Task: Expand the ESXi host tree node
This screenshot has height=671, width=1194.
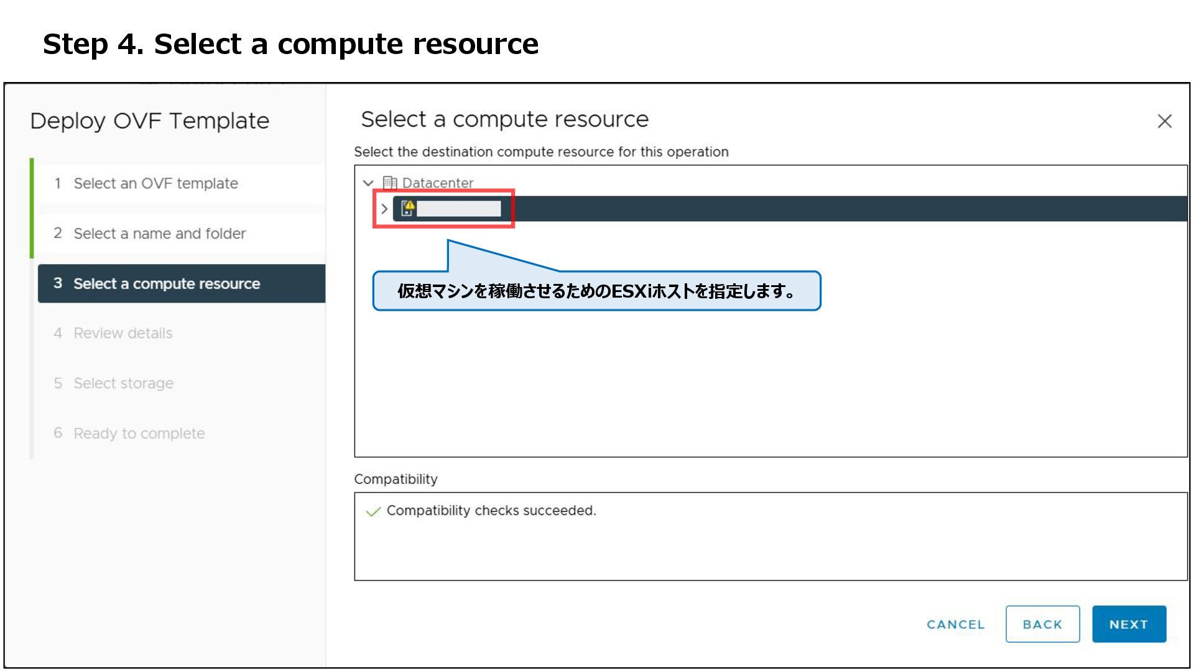Action: click(x=384, y=209)
